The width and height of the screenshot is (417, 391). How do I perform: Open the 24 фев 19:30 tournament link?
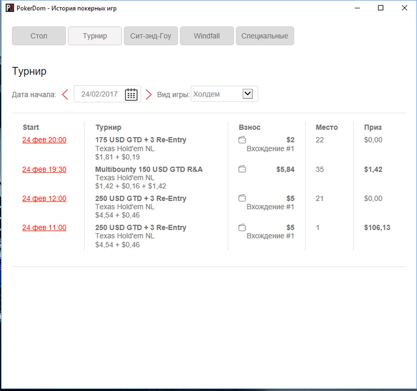[x=44, y=169]
